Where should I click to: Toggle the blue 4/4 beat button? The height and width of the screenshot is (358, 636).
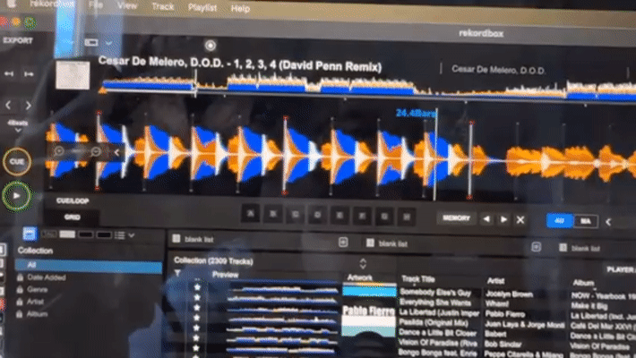pyautogui.click(x=559, y=221)
